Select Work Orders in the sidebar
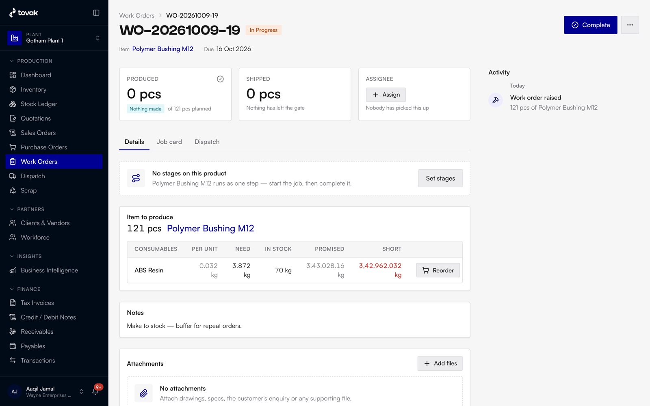 (54, 162)
